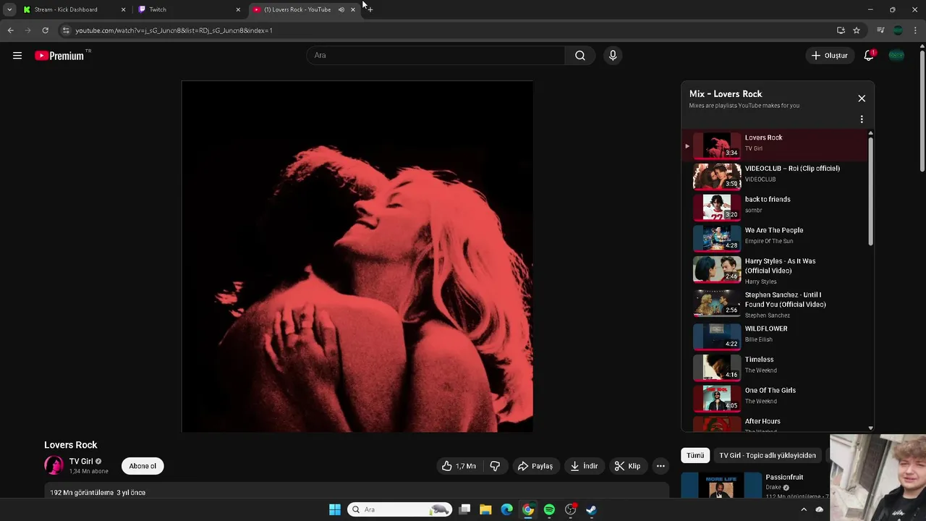This screenshot has width=926, height=521.
Task: Play We Are The People in mix
Action: coord(775,238)
